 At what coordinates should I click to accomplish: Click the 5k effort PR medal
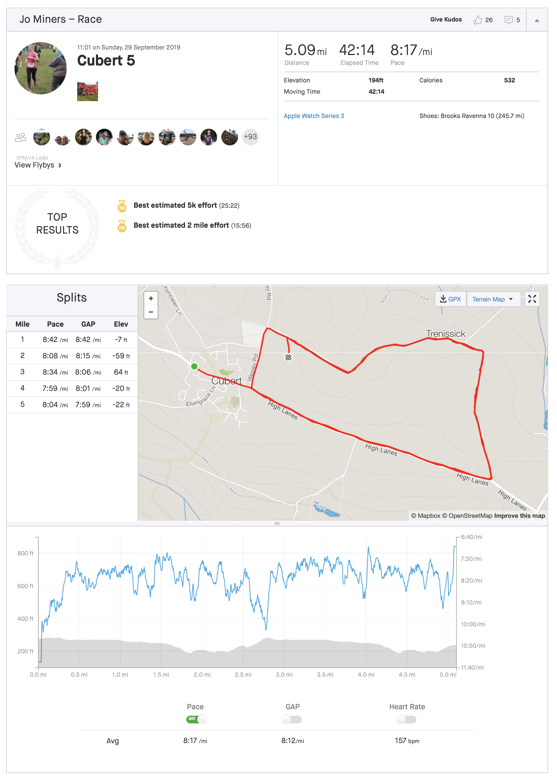coord(122,206)
